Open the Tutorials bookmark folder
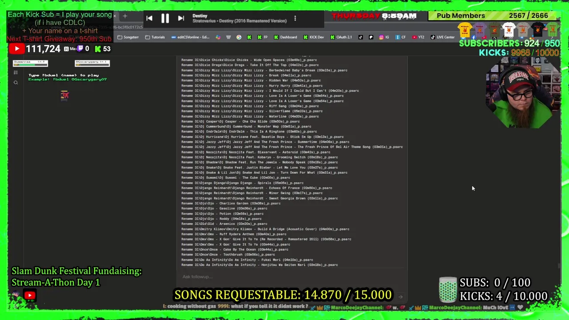Screen dimensions: 569x320 tap(155, 37)
